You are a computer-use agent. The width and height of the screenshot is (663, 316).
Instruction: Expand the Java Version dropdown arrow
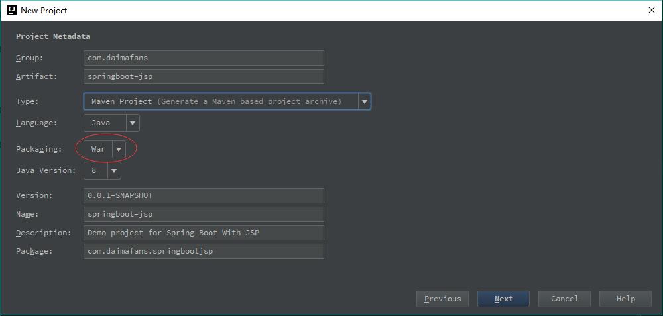114,170
